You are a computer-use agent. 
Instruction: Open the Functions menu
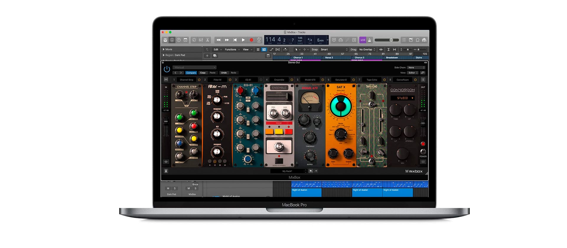point(232,50)
